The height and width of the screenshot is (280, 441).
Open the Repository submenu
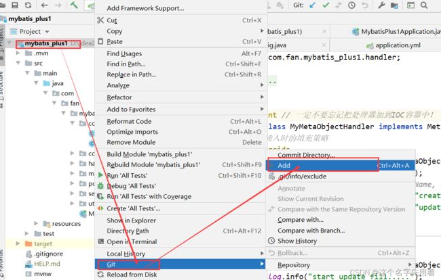(x=341, y=264)
